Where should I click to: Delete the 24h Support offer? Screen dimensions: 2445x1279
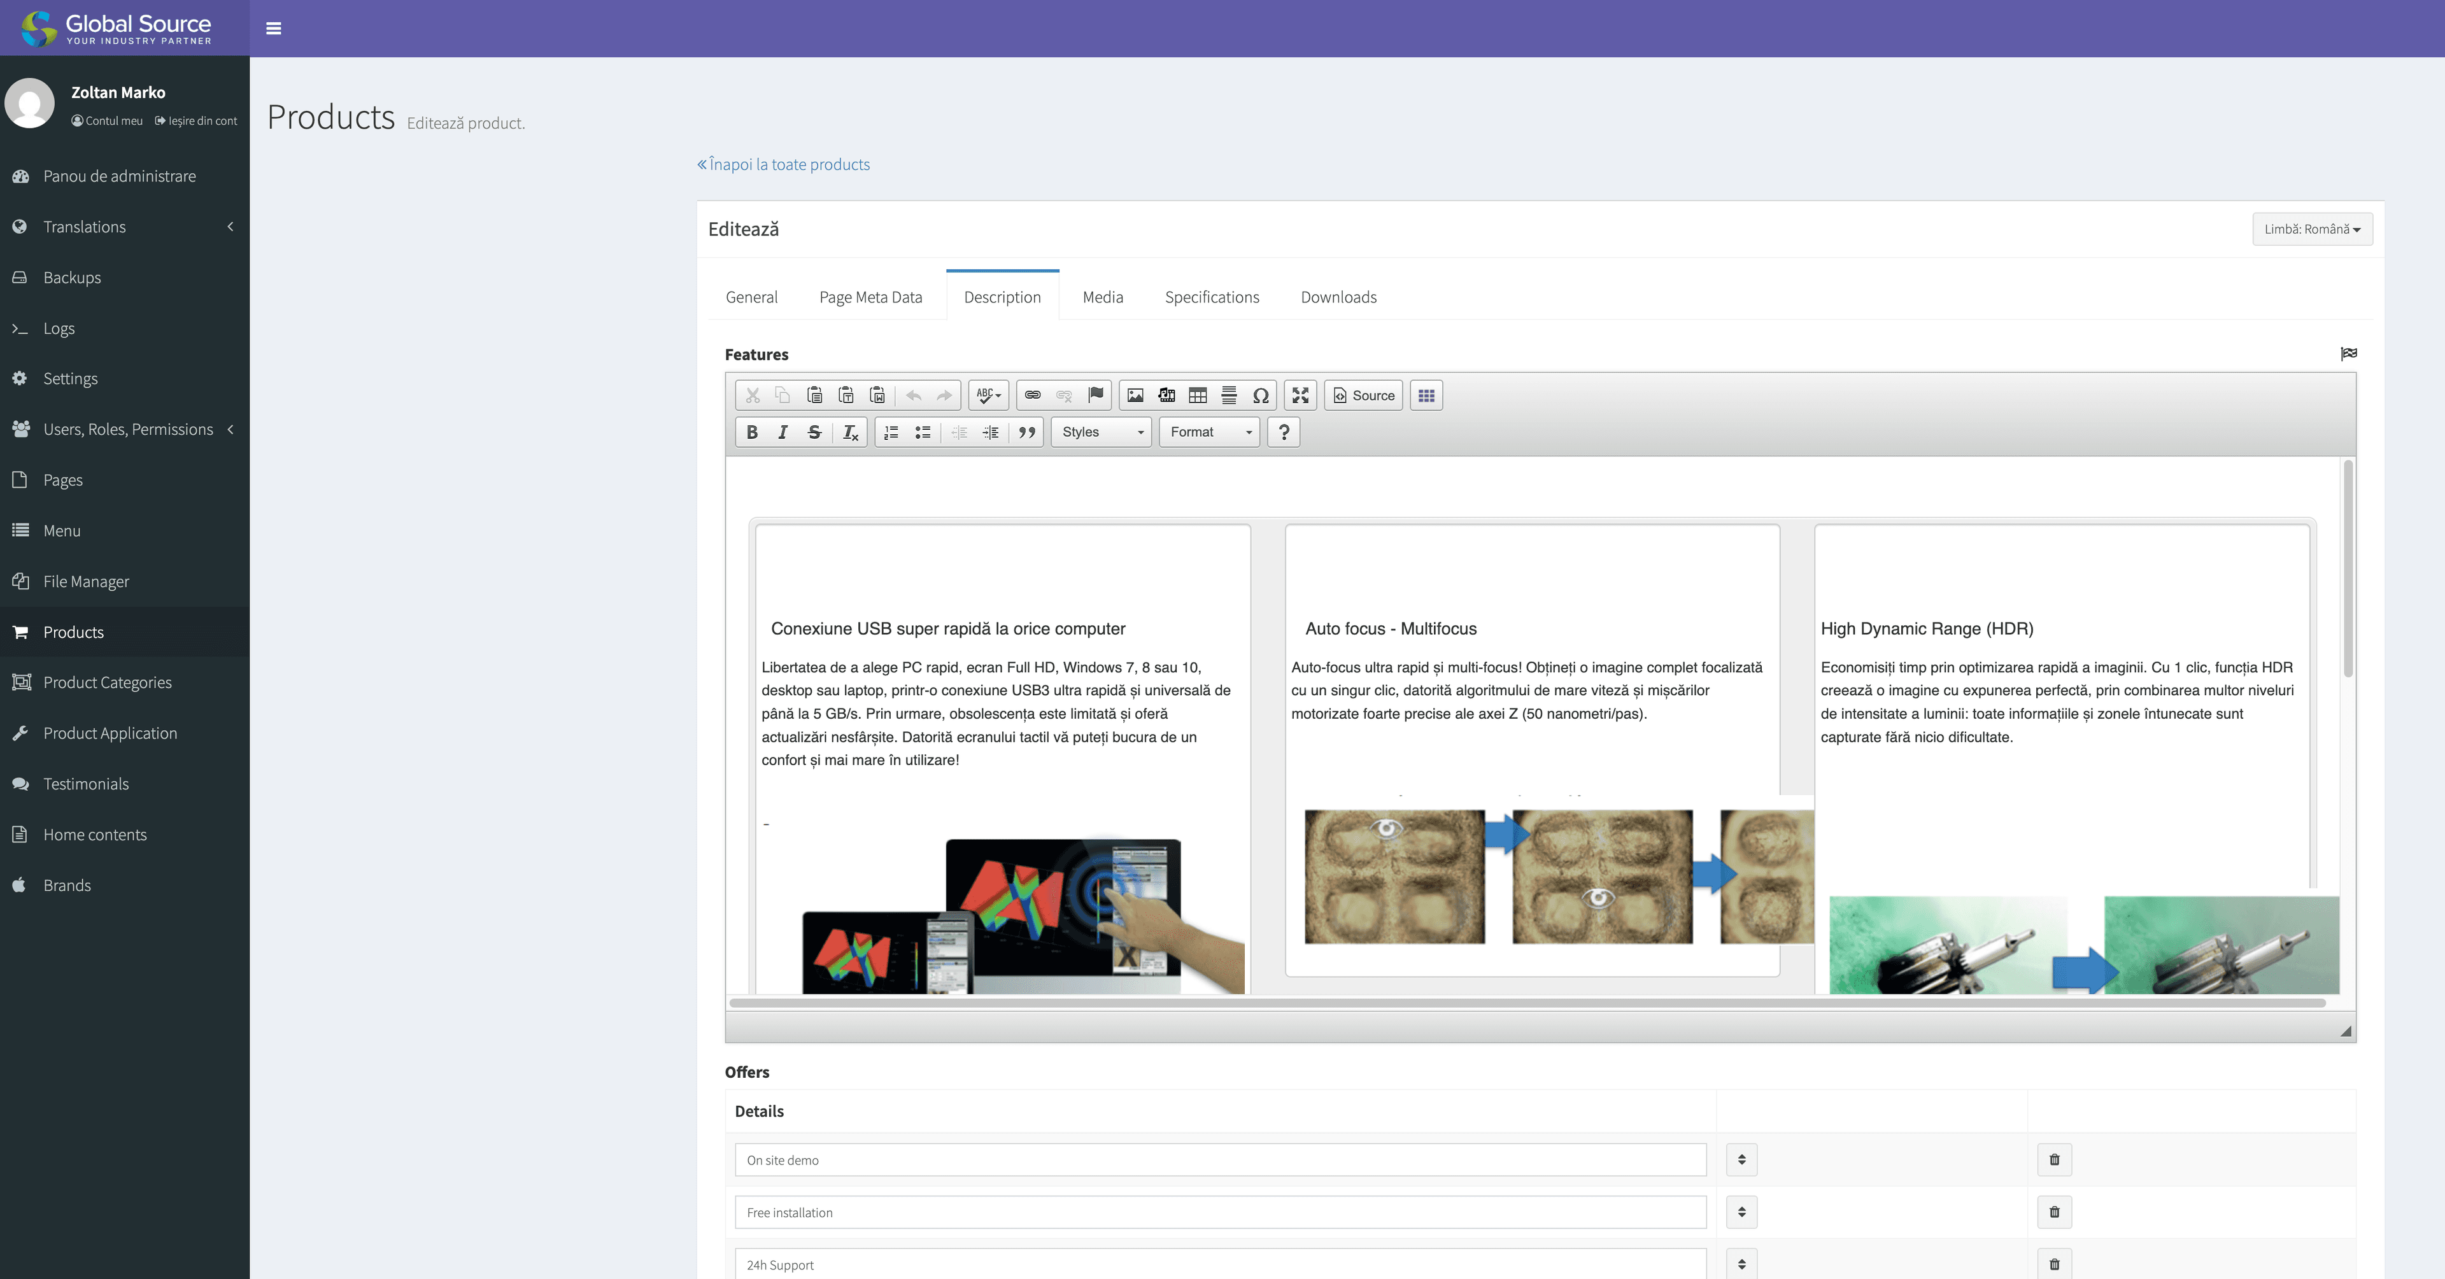click(x=2054, y=1264)
